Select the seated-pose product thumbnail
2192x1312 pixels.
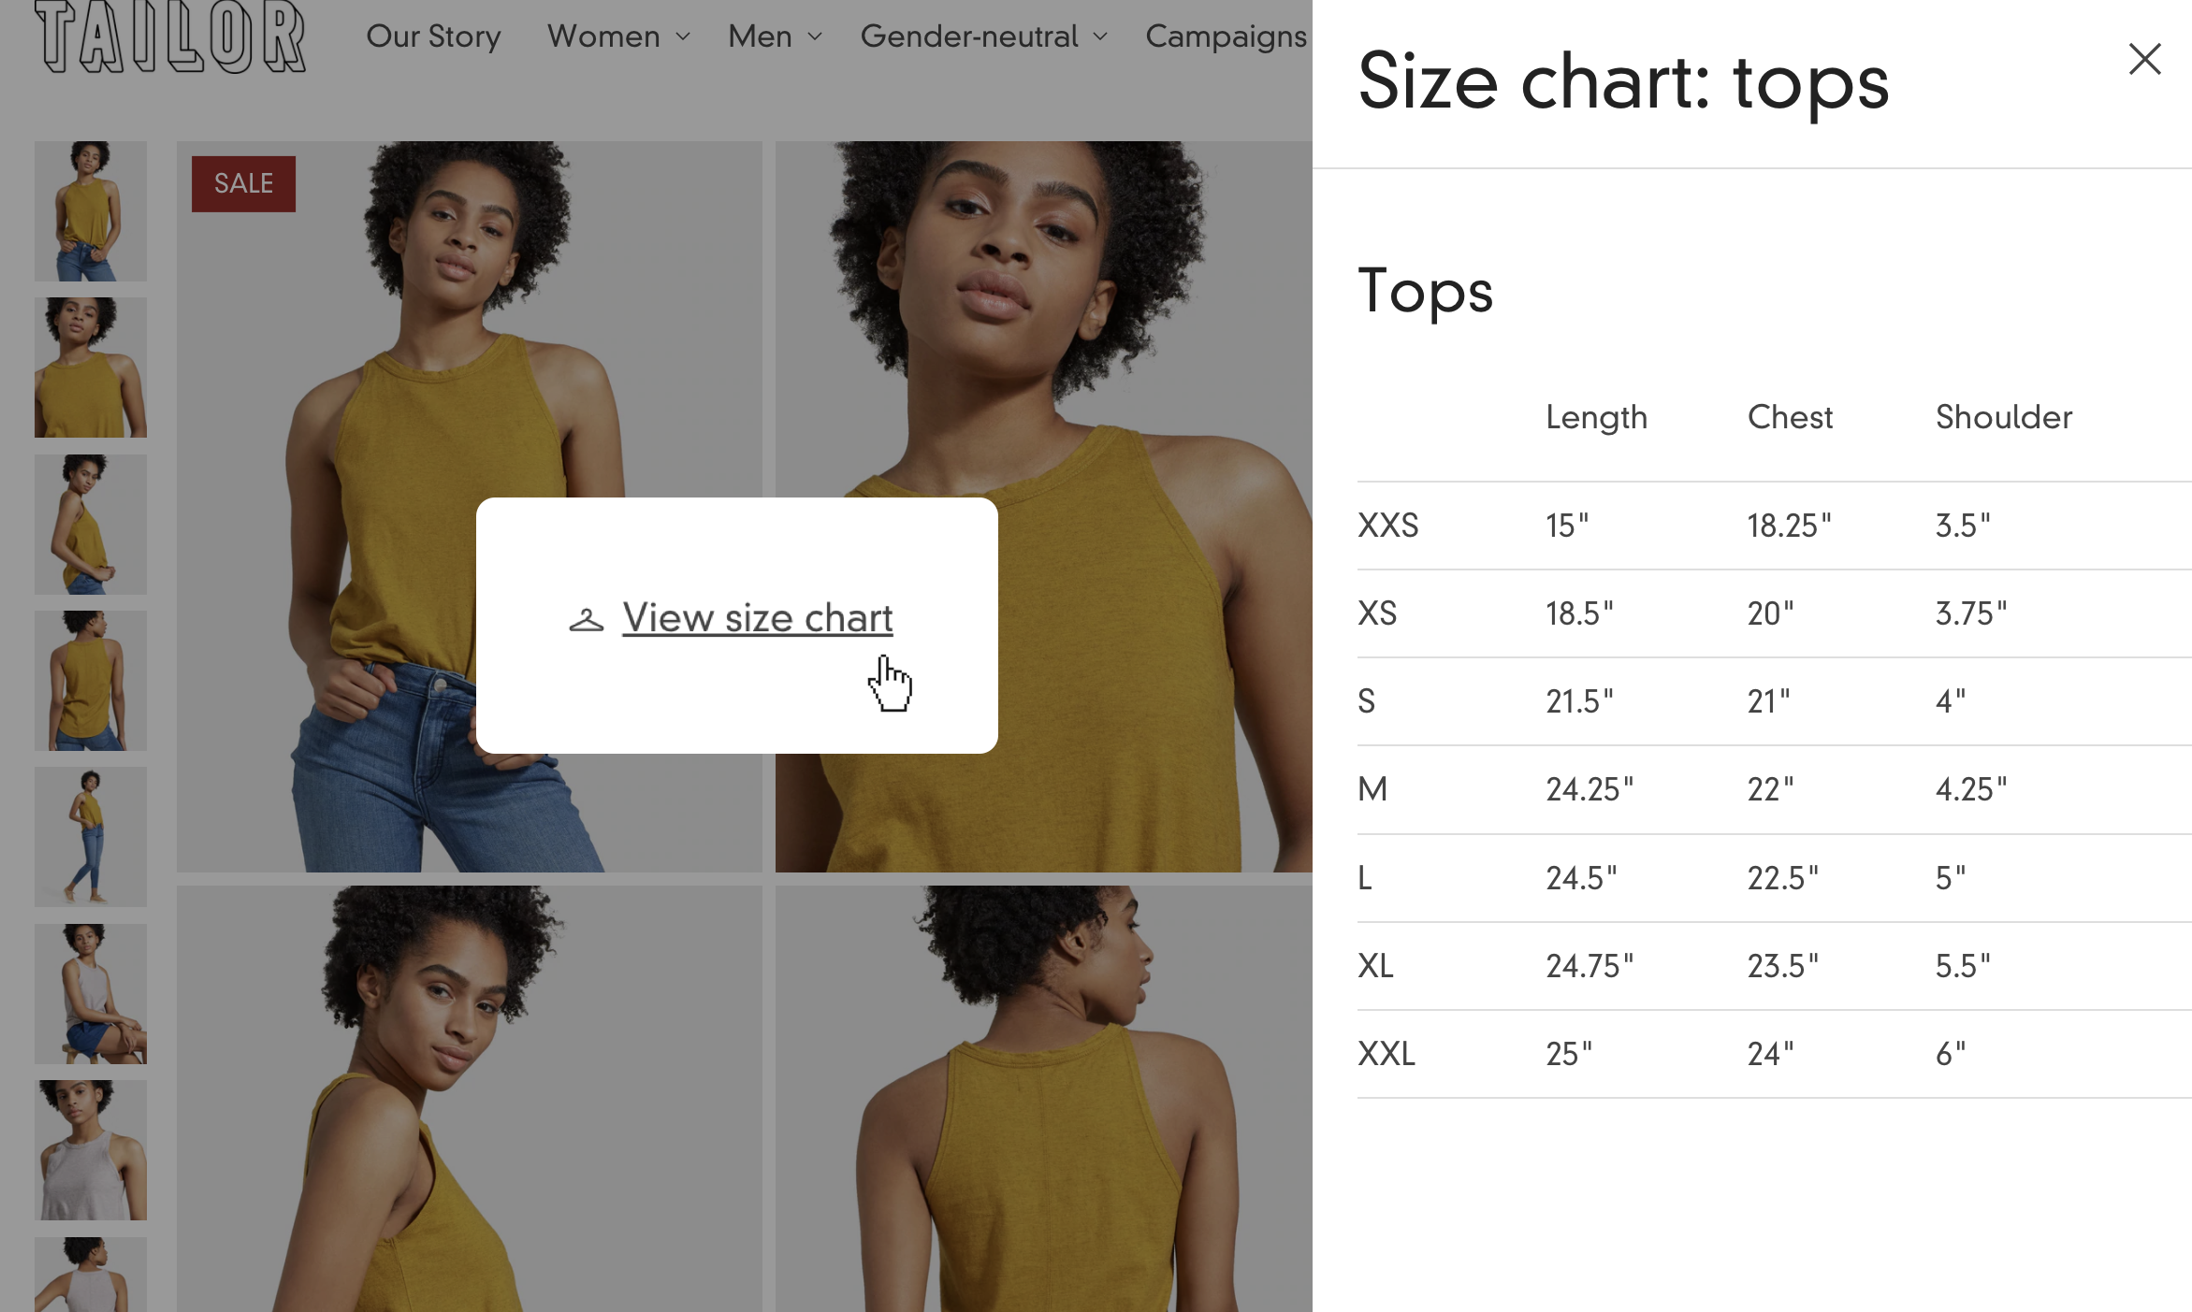click(x=89, y=992)
